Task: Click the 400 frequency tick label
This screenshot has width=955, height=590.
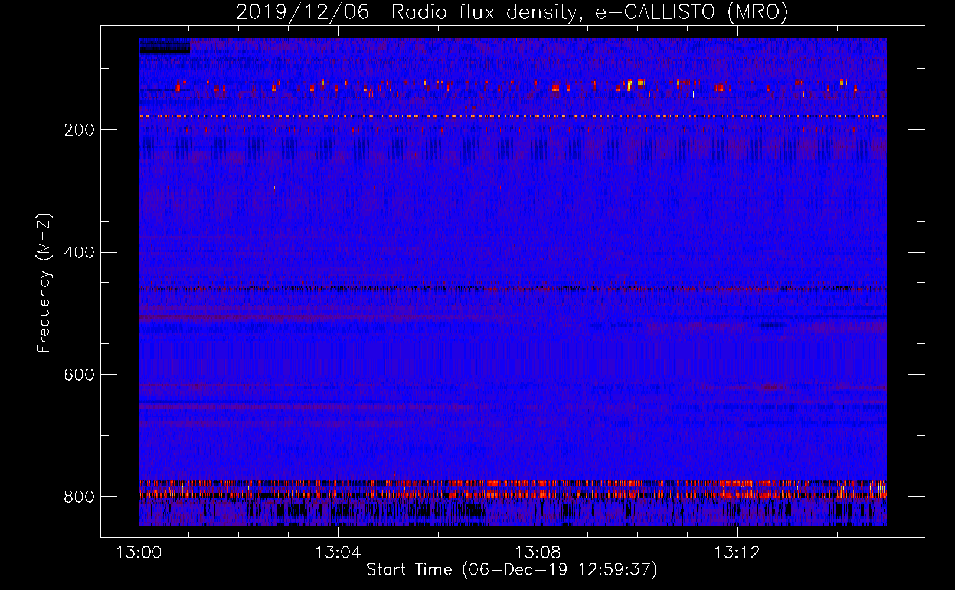Action: [79, 253]
